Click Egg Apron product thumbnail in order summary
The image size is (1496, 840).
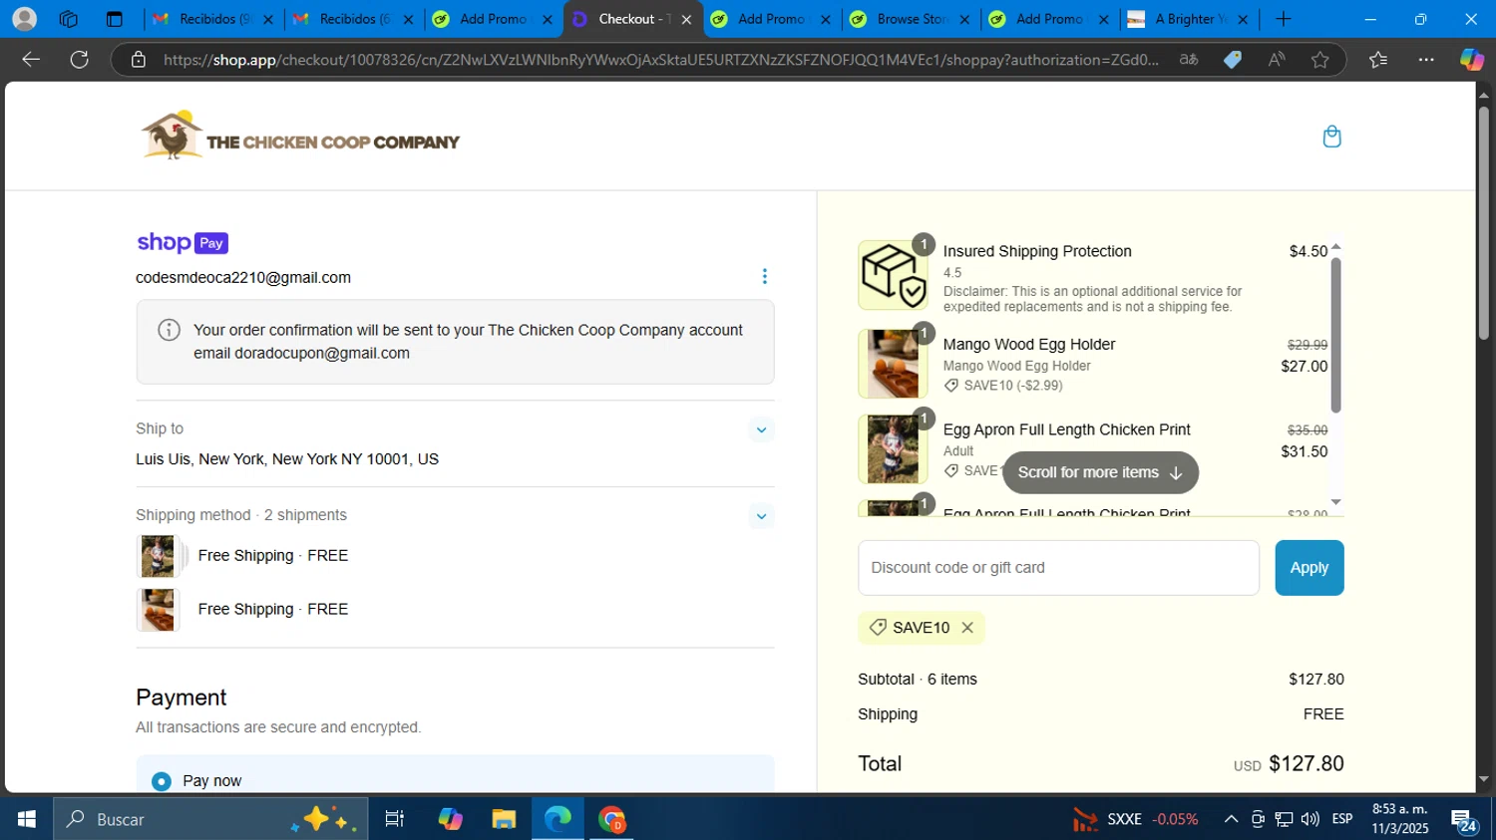coord(893,449)
